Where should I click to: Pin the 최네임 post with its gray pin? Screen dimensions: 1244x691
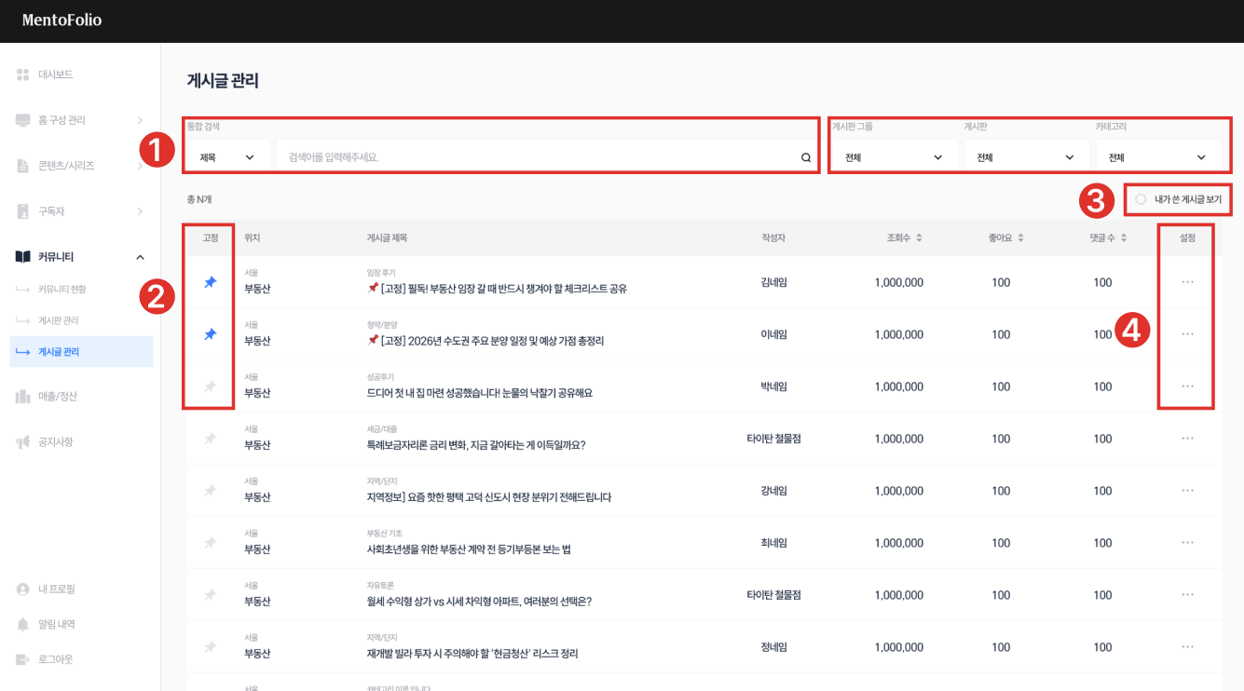(211, 543)
